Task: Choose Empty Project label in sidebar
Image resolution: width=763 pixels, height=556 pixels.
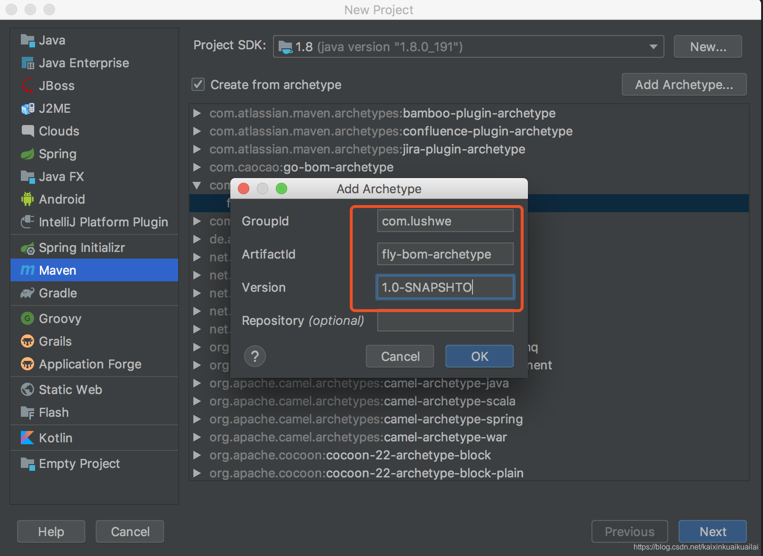Action: click(79, 464)
